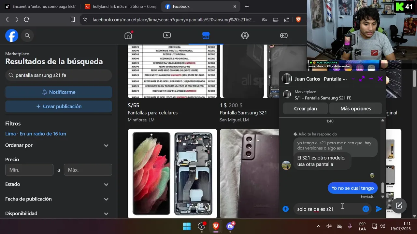417x234 pixels.
Task: Click maximum price field
Action: [88, 170]
